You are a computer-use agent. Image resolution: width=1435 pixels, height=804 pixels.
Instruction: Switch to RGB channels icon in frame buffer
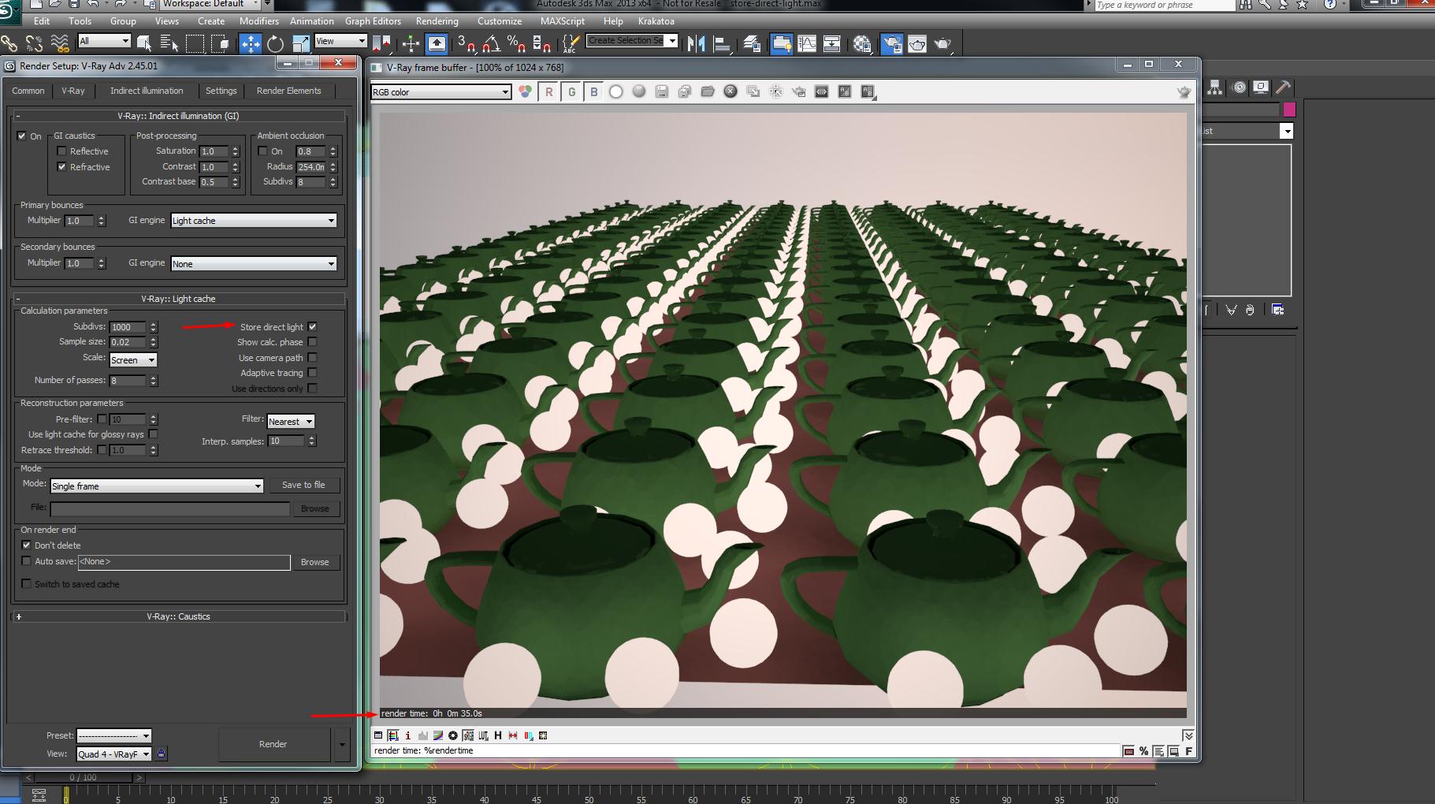[x=525, y=92]
